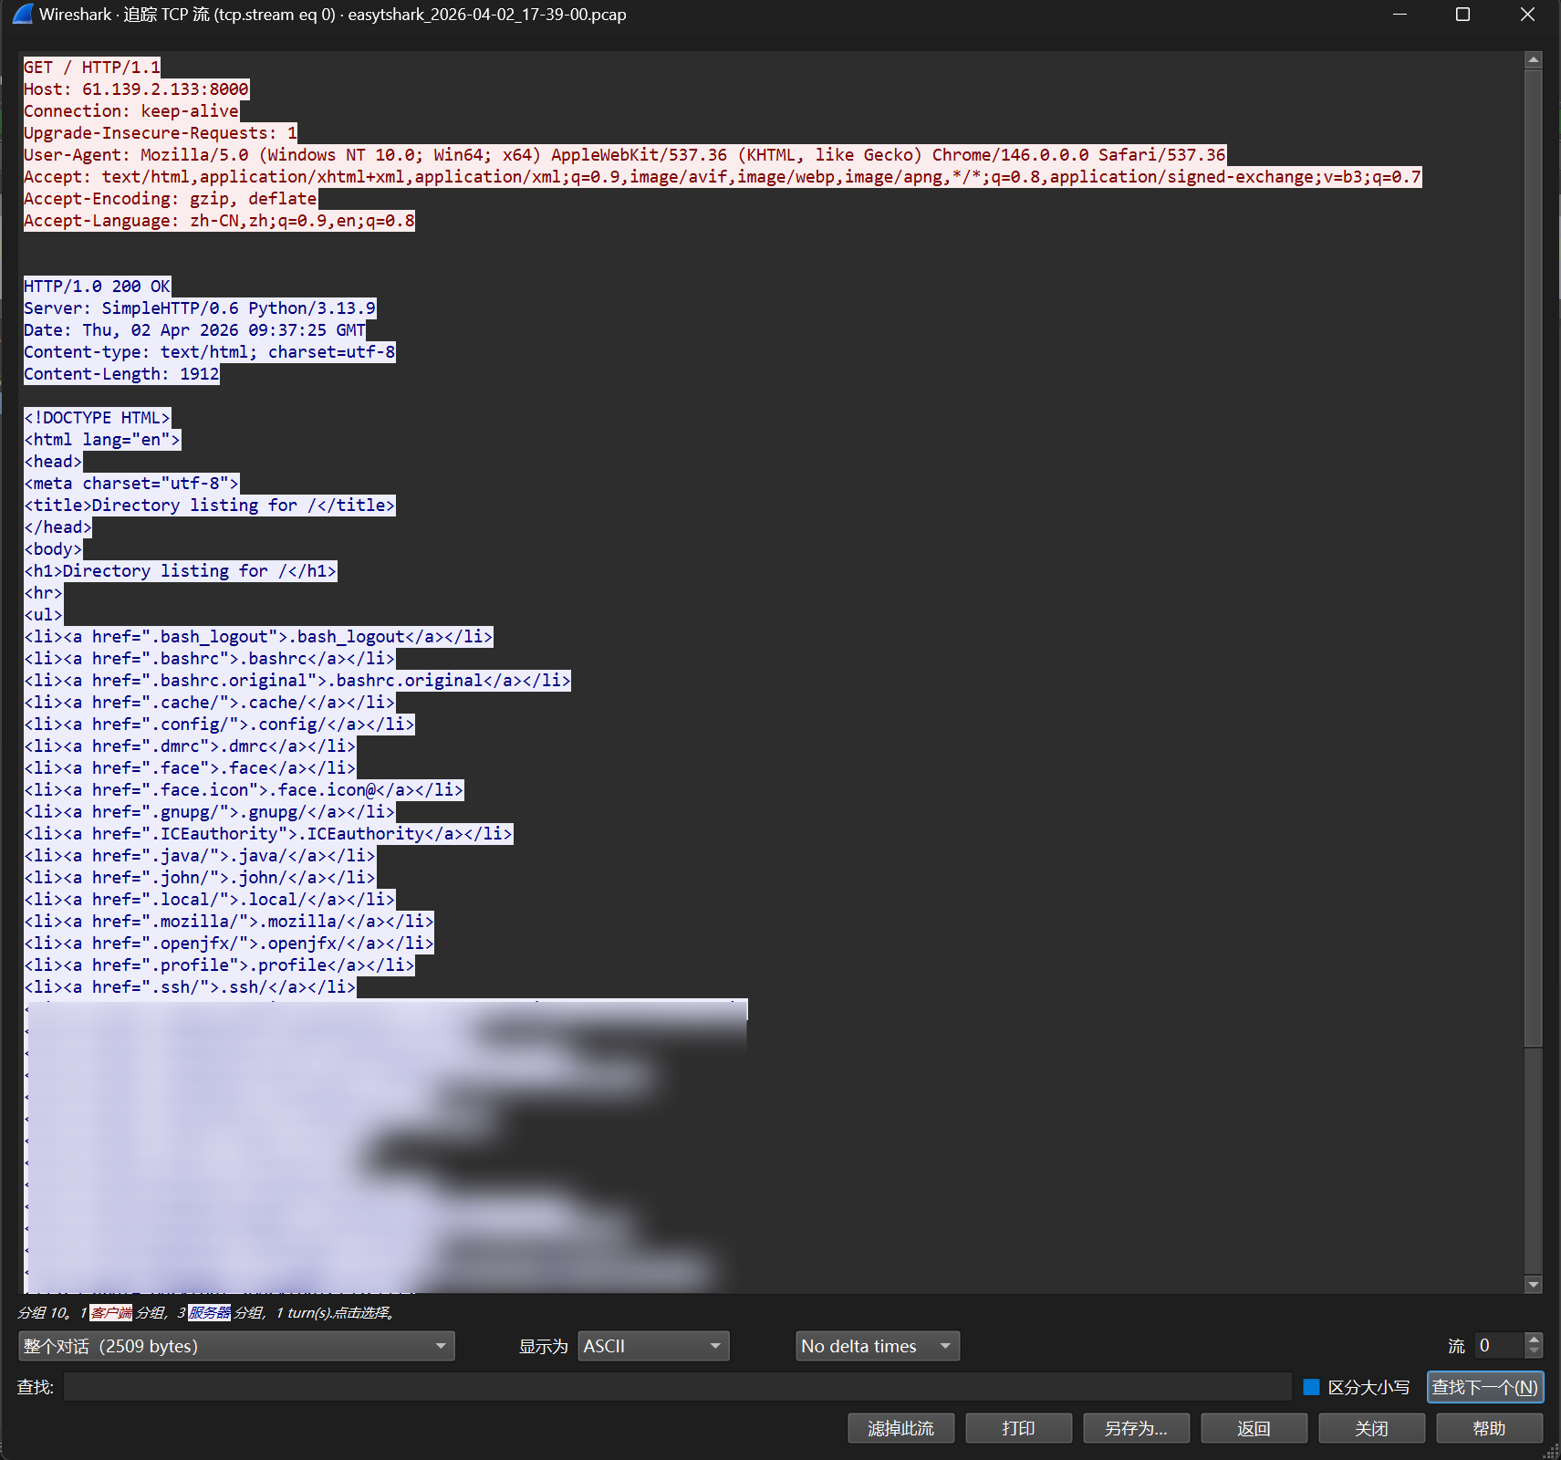The image size is (1561, 1460).
Task: Click the scrollbar up arrow
Action: tap(1534, 60)
